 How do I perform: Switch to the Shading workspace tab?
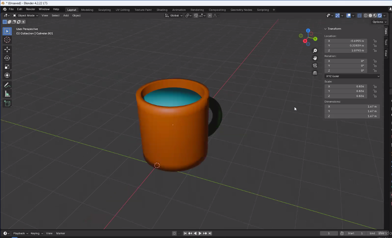pos(162,10)
